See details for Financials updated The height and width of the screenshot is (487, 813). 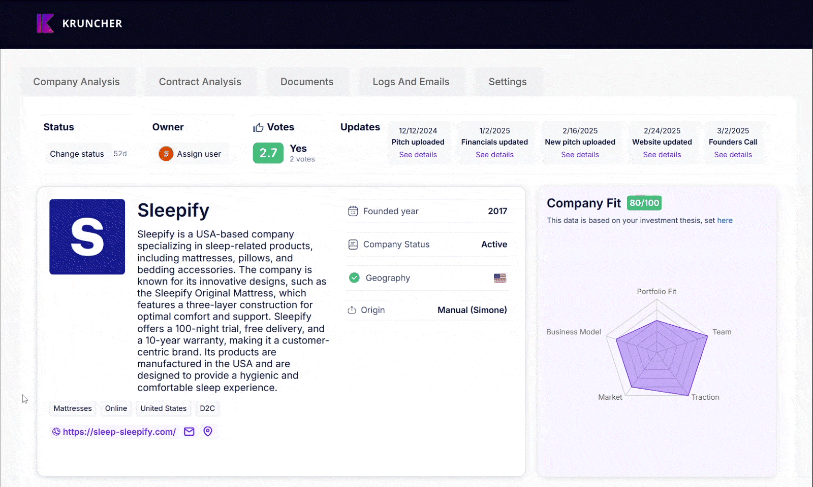494,155
